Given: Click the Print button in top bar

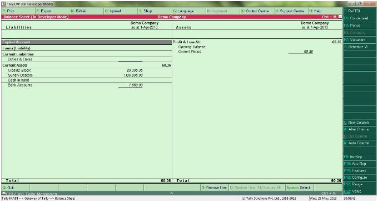Looking at the screenshot, I should coord(18,11).
